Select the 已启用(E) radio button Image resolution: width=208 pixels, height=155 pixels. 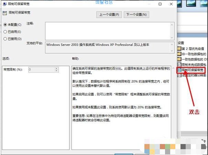(x=5, y=32)
